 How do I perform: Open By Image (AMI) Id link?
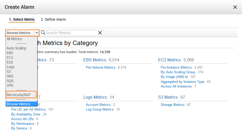tap(174, 77)
